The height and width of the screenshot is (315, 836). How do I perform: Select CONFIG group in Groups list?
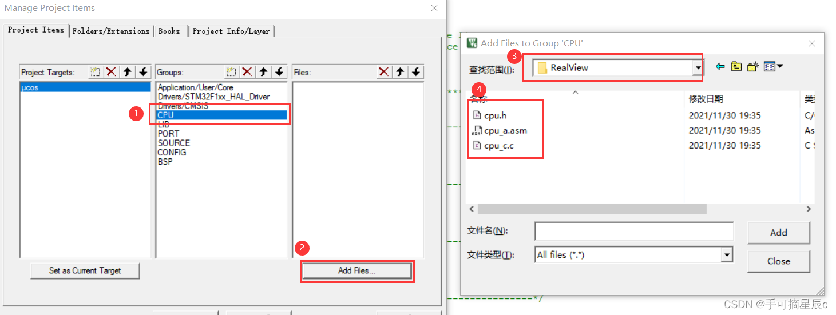[221, 153]
